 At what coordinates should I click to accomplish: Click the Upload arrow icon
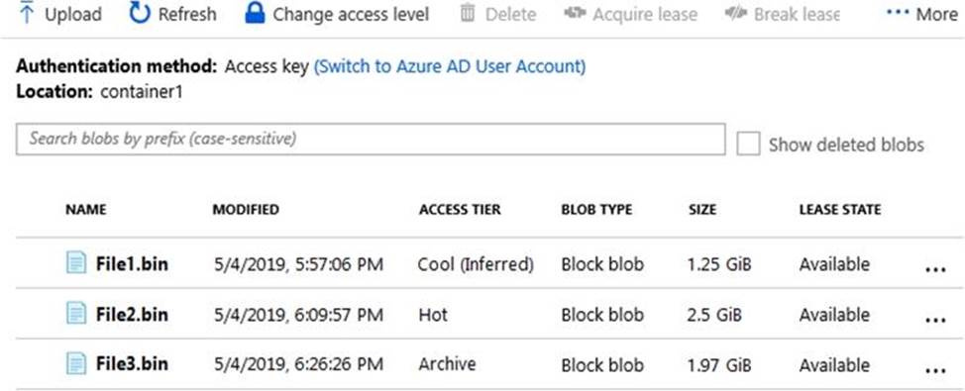tap(27, 13)
